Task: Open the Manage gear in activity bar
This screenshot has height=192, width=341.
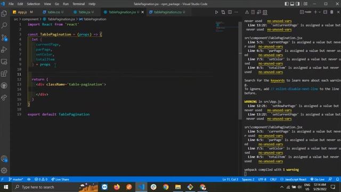Action: tap(4, 171)
